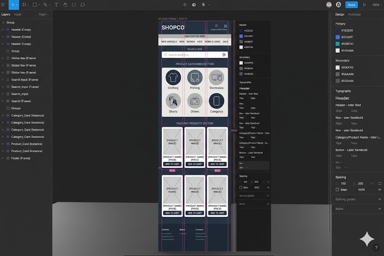Open the Frame tool dropdown chevron

[28, 5]
